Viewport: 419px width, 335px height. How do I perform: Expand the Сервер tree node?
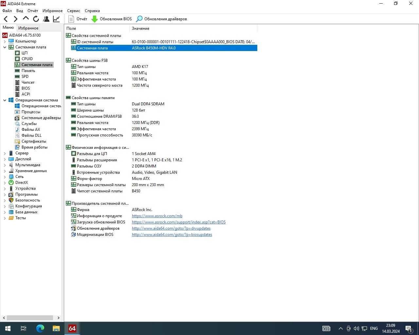(x=5, y=153)
